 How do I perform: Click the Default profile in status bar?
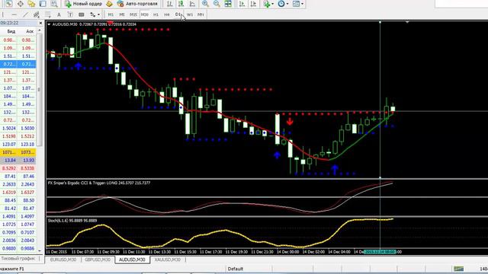tap(236, 269)
